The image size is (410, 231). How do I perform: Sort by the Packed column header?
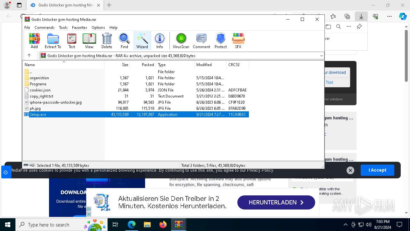pyautogui.click(x=143, y=65)
